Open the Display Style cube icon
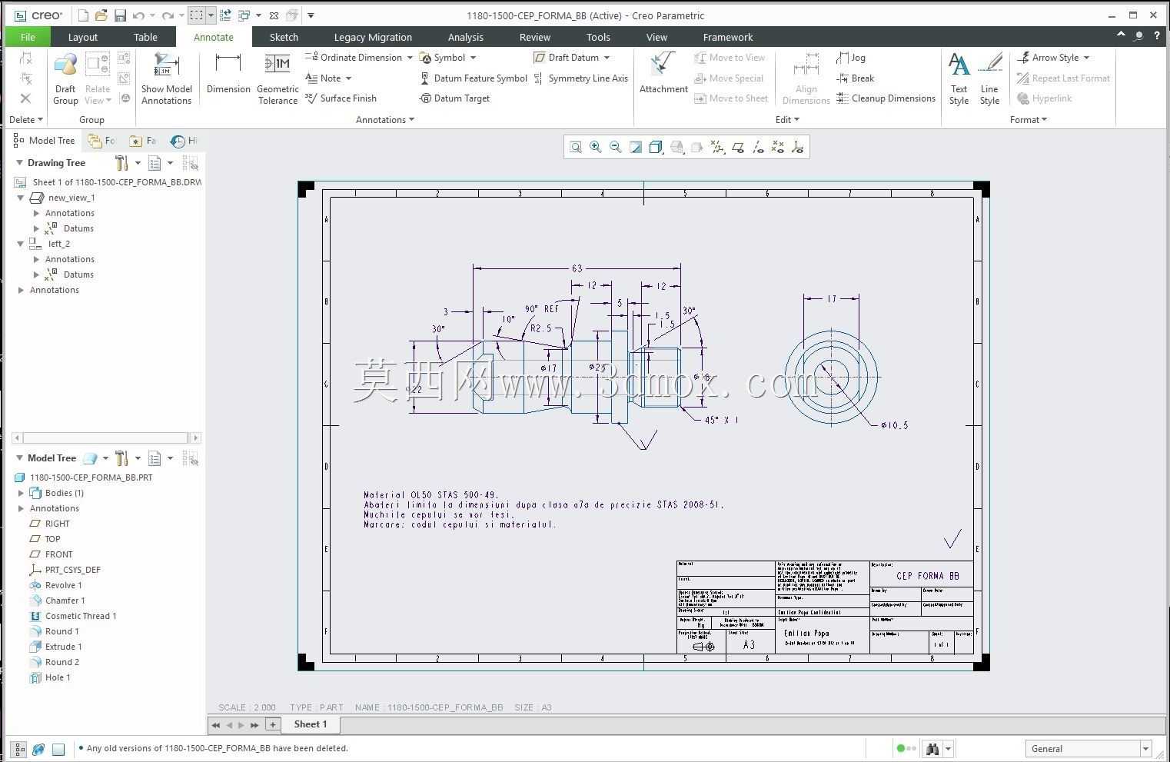 (656, 147)
